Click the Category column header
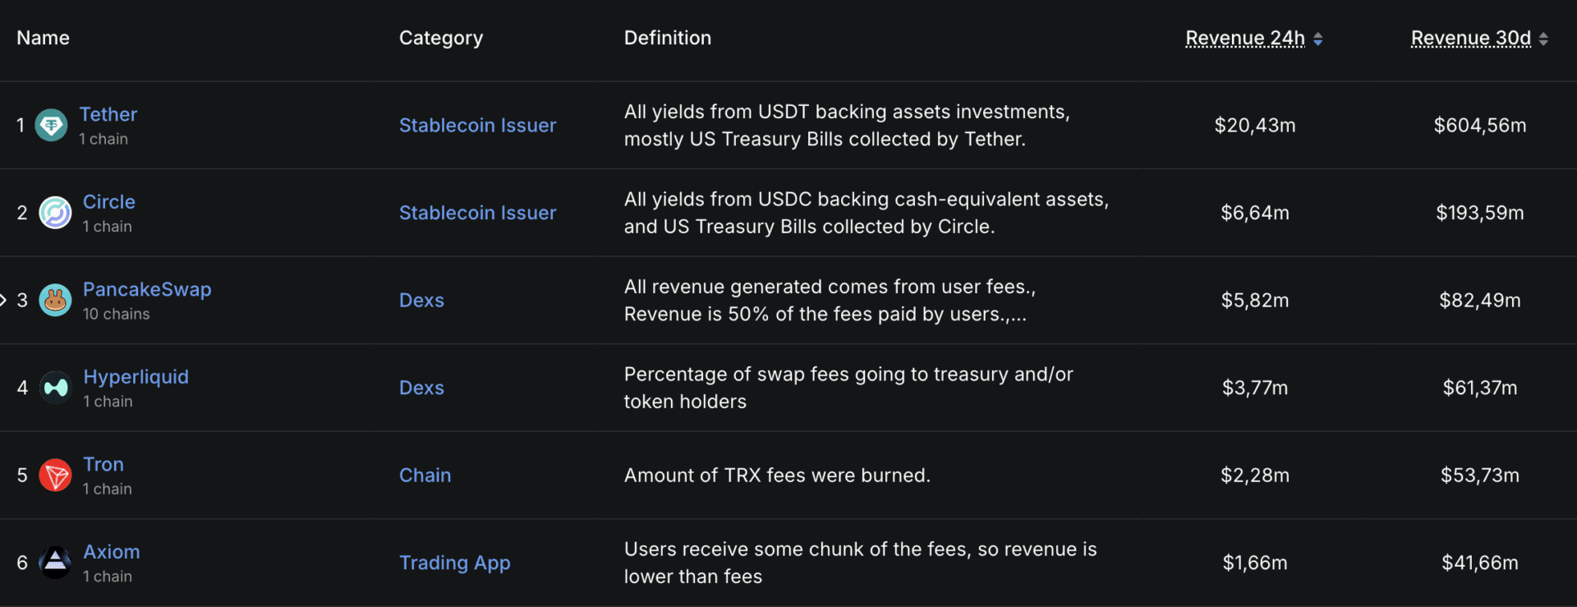This screenshot has width=1577, height=607. point(441,39)
